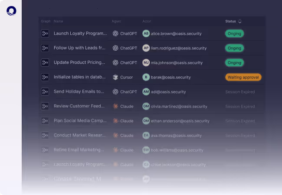This screenshot has width=282, height=195.
Task: Click Claude logo in Plan Social Media Camp row
Action: [x=115, y=121]
